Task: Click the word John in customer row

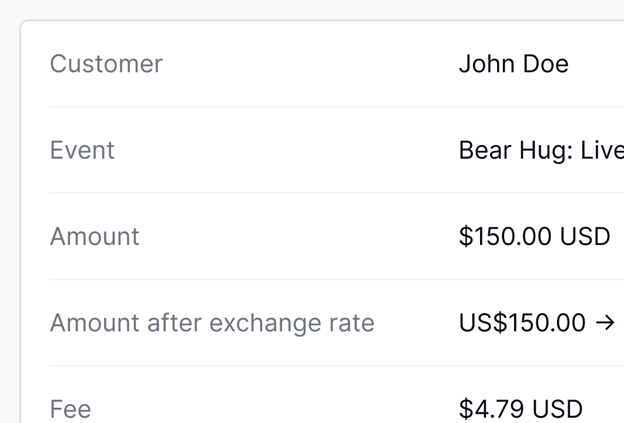Action: (486, 63)
